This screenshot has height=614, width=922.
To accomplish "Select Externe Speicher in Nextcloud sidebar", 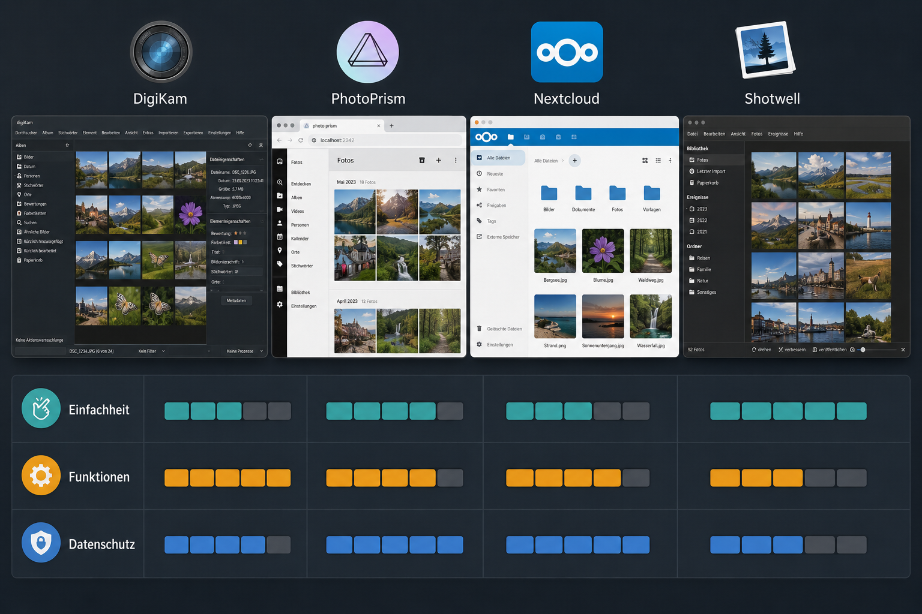I will coord(498,237).
